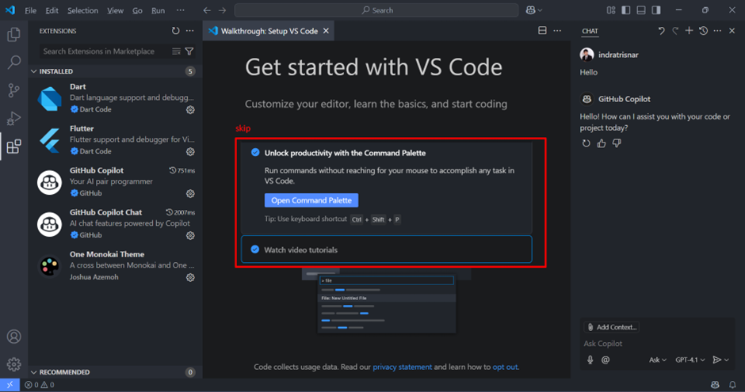The height and width of the screenshot is (392, 745).
Task: Toggle the secondary side bar
Action: point(656,10)
